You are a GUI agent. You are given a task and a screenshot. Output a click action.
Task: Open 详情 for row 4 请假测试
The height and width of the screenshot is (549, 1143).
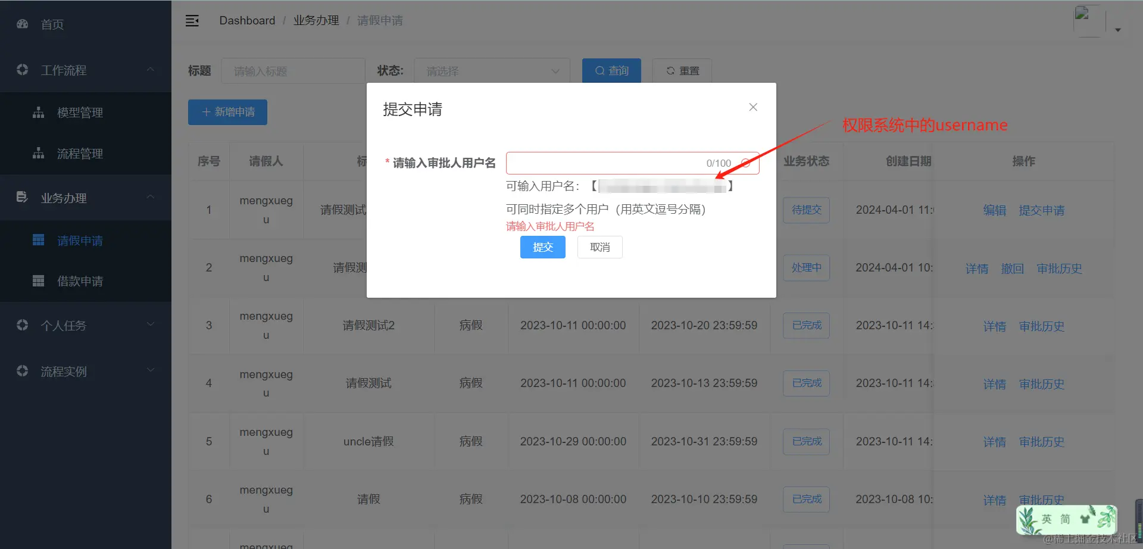995,384
